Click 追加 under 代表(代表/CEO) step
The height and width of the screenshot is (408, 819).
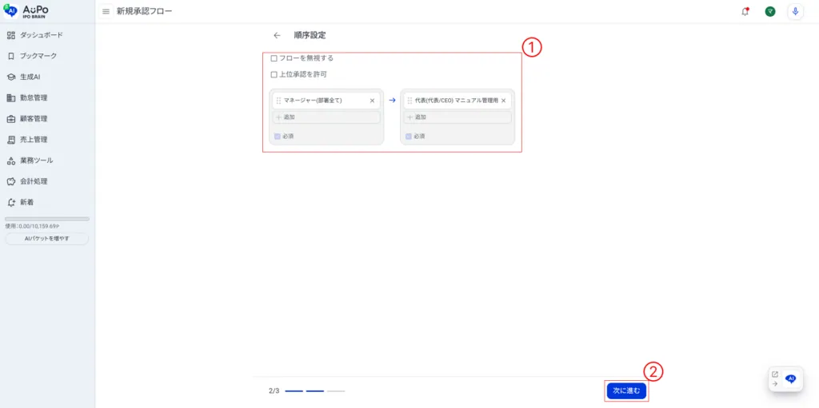[x=457, y=117]
